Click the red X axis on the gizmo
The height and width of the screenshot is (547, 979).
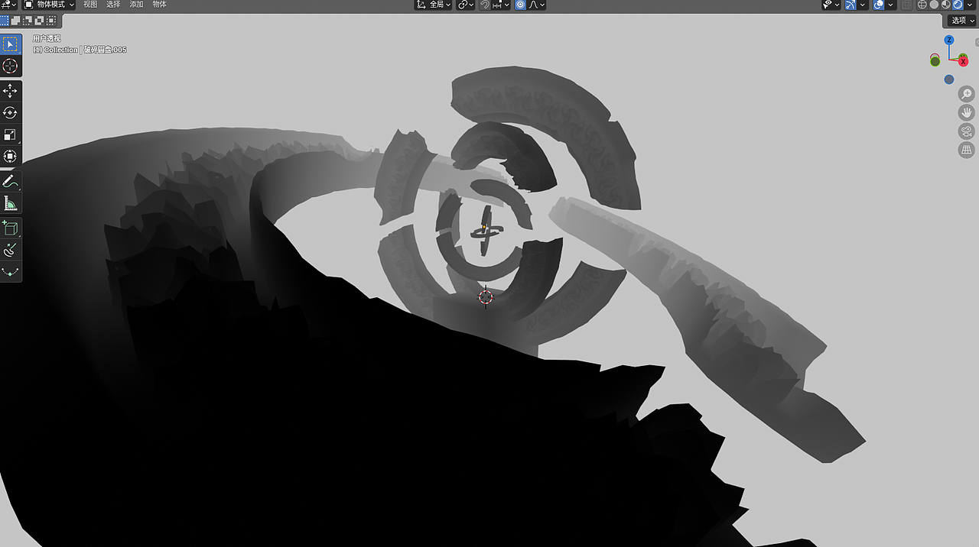963,61
